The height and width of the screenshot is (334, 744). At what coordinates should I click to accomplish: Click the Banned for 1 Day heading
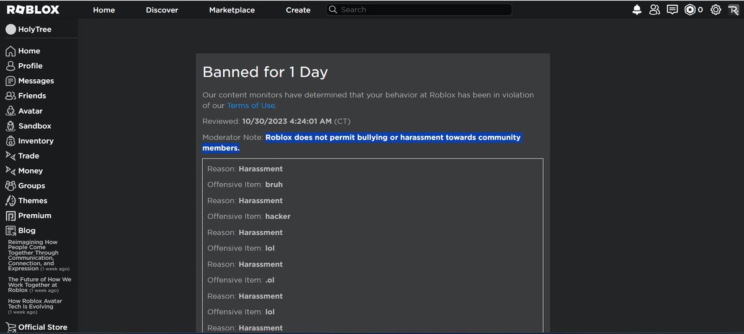point(265,72)
